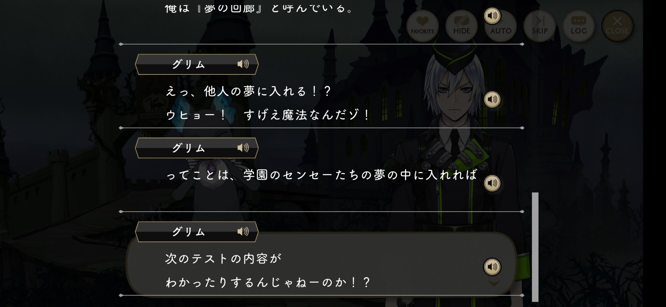
Task: Select the '夢の回廊' dialogue line at top
Action: [259, 8]
